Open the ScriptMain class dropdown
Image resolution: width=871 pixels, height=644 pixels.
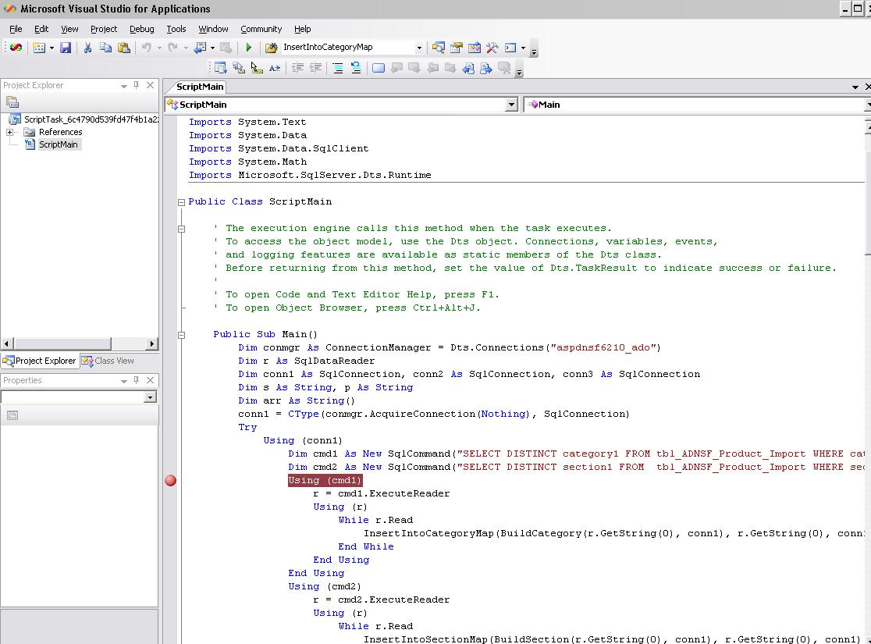click(511, 105)
